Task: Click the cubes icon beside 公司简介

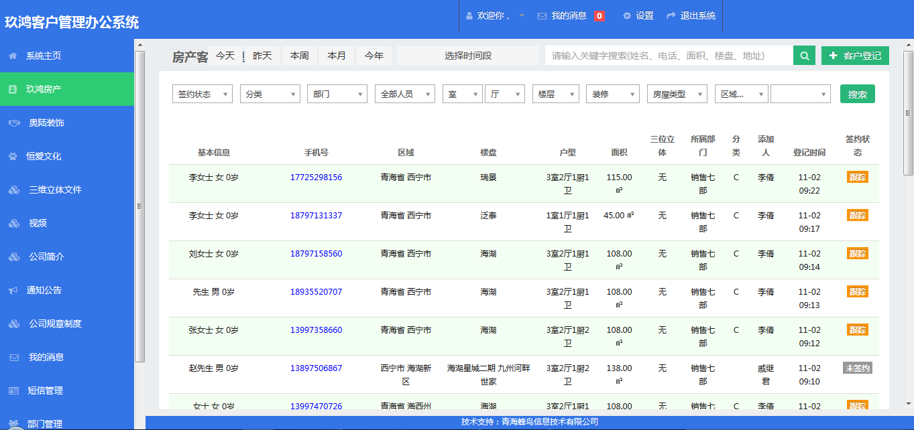Action: [14, 257]
